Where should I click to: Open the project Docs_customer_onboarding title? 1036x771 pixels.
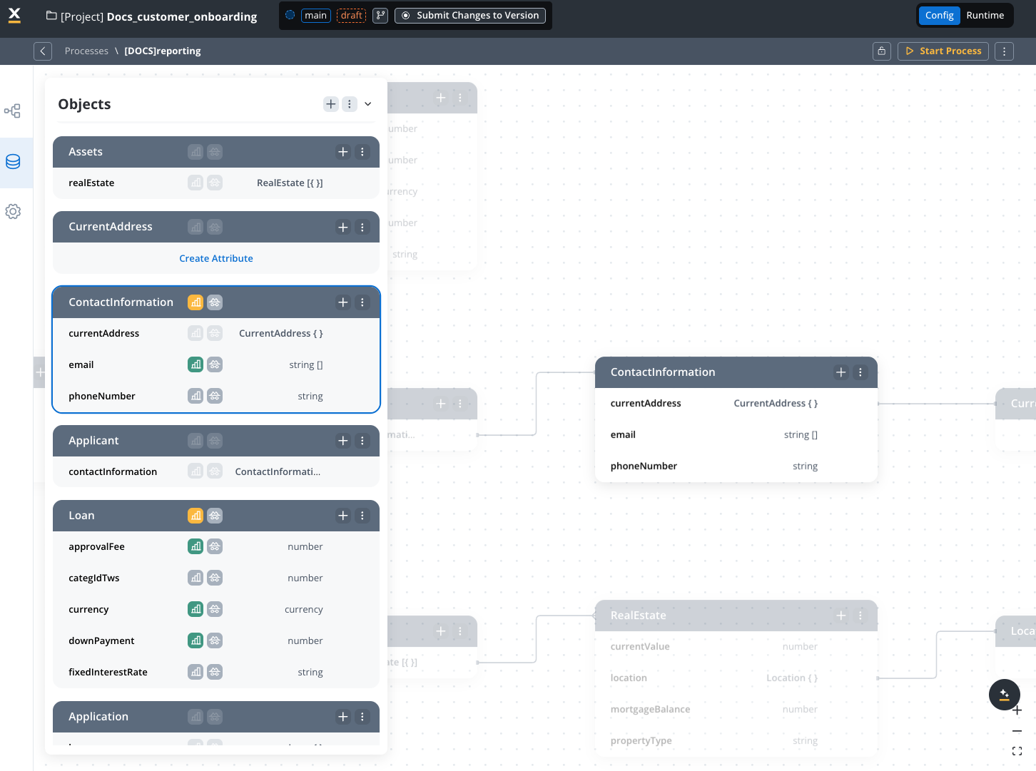pyautogui.click(x=181, y=16)
